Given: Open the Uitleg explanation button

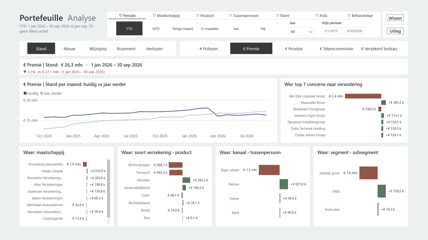Looking at the screenshot, I should coord(395,31).
